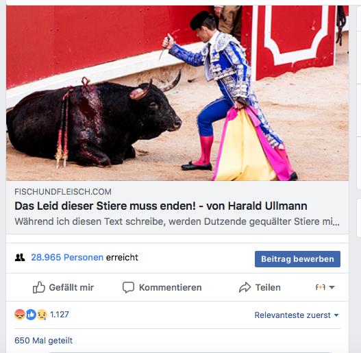Click the article description snippet text
Screen dimensions: 361x353
177,221
